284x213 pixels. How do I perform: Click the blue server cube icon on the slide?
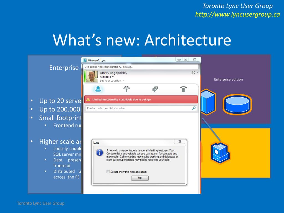208,102
